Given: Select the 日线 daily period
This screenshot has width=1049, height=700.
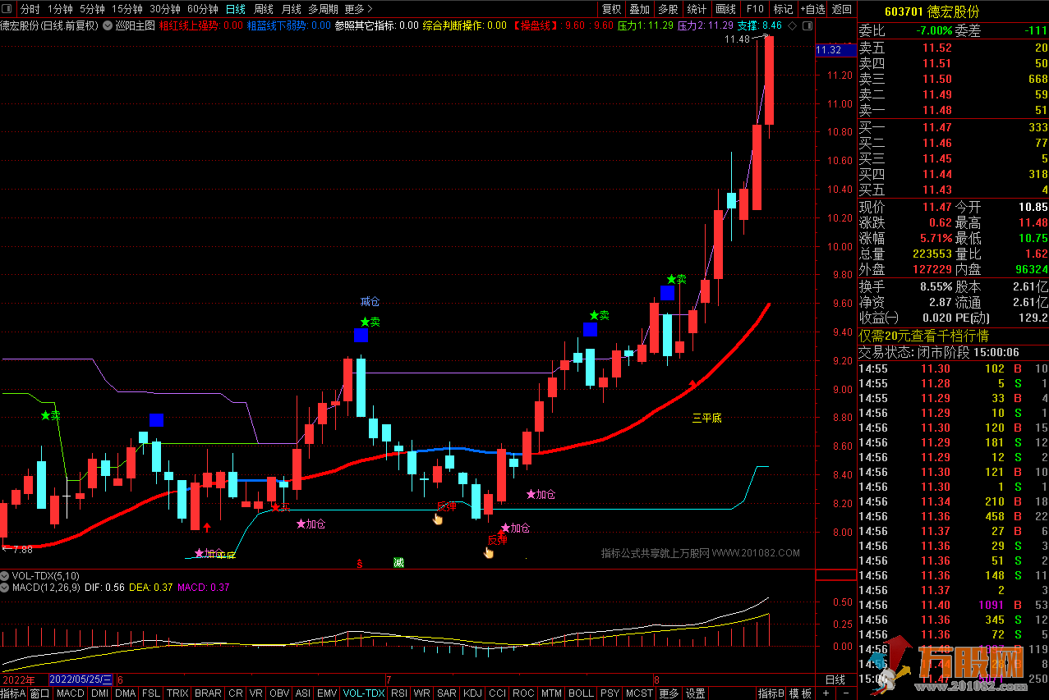Looking at the screenshot, I should (x=235, y=9).
